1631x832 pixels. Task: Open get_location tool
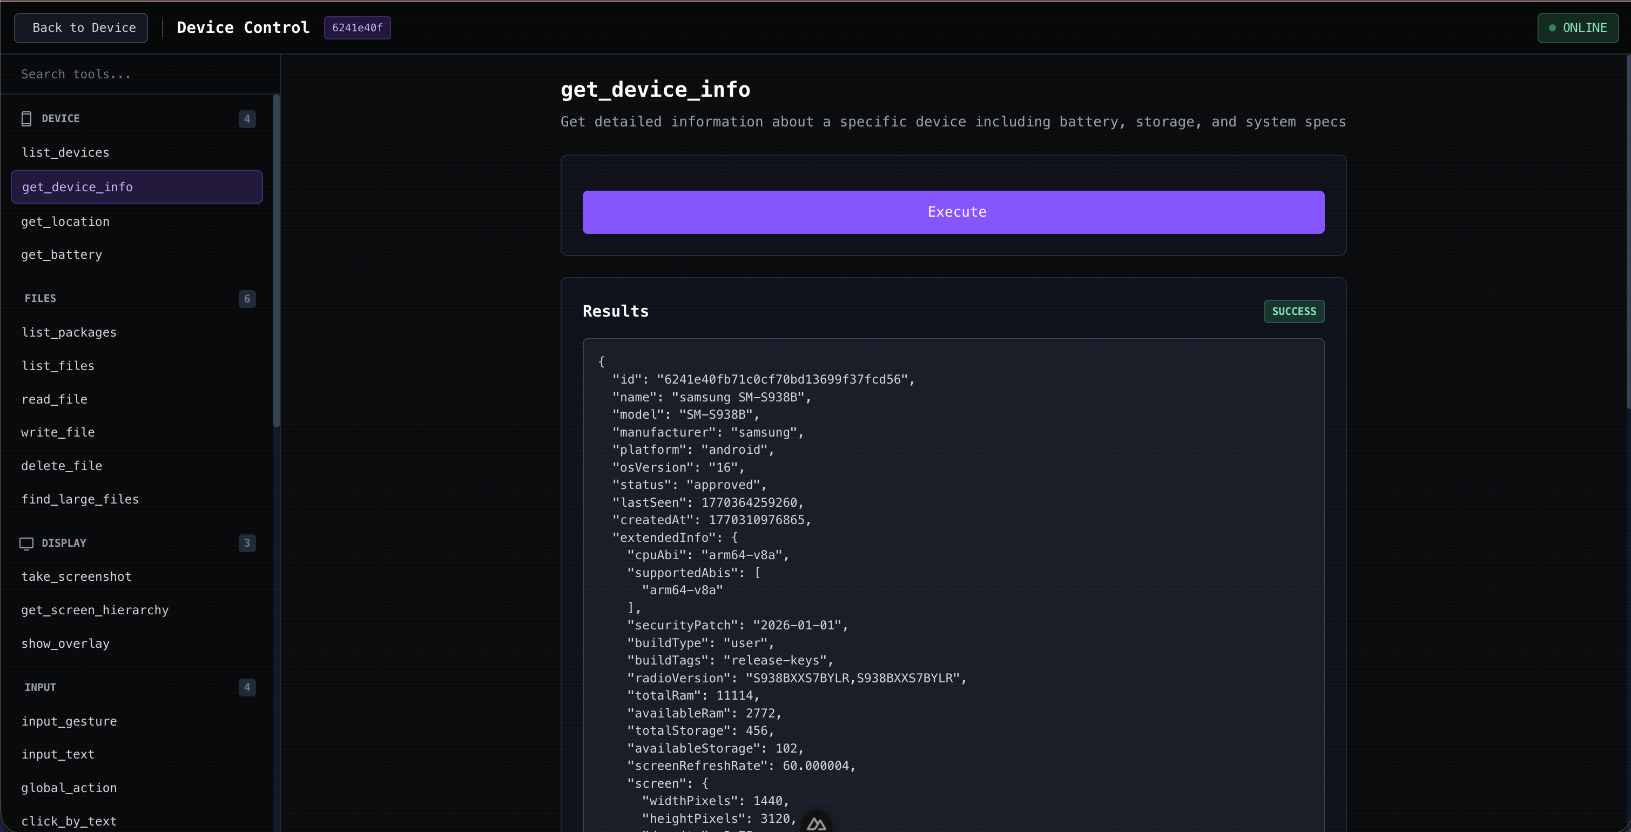point(137,222)
